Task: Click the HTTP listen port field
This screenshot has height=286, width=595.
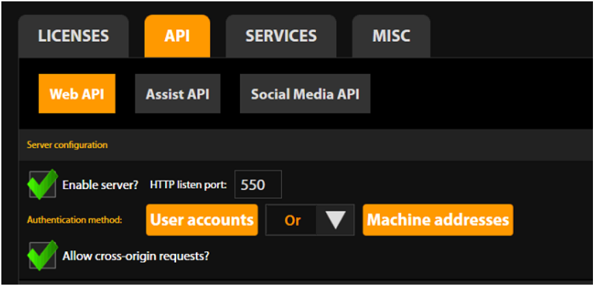Action: (x=258, y=184)
